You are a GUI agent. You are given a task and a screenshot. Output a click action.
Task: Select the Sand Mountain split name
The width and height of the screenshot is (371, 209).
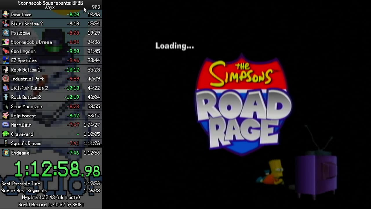[x=26, y=107]
